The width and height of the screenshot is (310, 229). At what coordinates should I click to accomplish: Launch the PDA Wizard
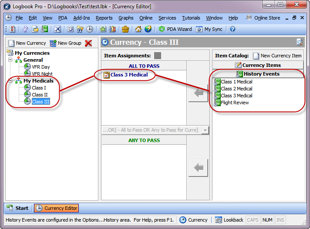[175, 29]
